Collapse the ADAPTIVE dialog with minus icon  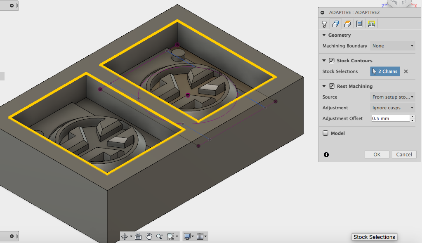pos(323,12)
